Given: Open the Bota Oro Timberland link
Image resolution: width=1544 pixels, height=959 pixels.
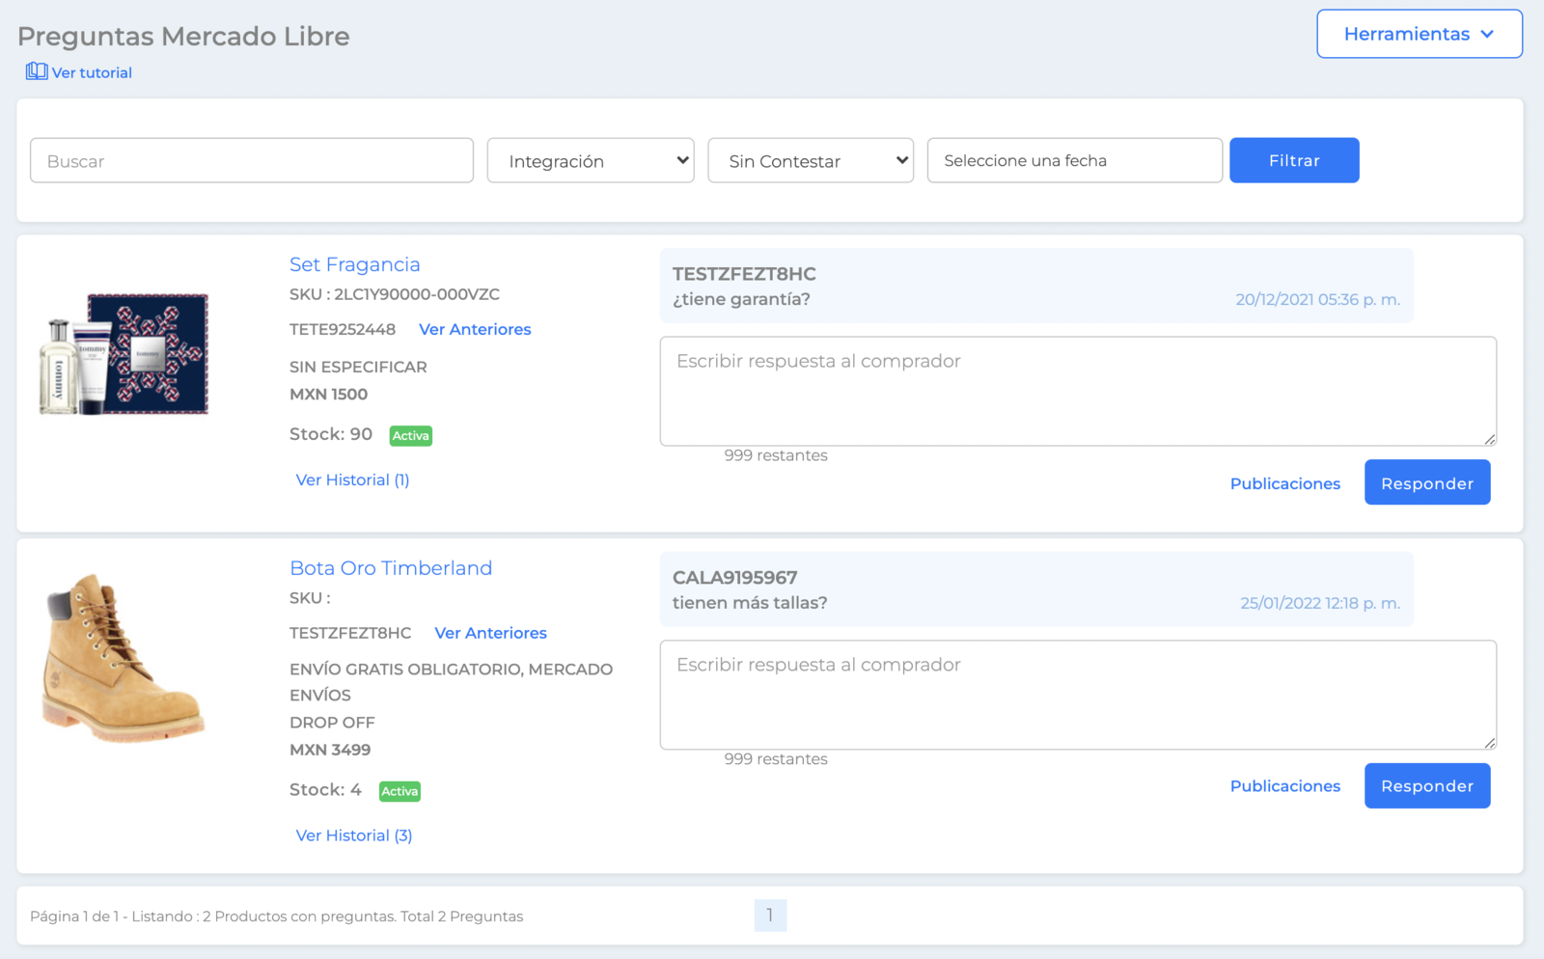Looking at the screenshot, I should tap(391, 568).
